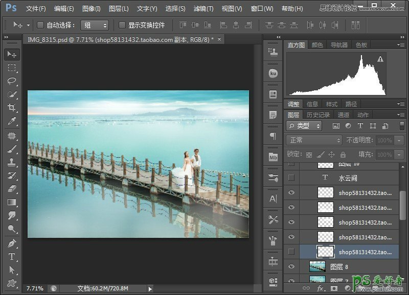Open the 正常 blend mode dropdown

(314, 140)
